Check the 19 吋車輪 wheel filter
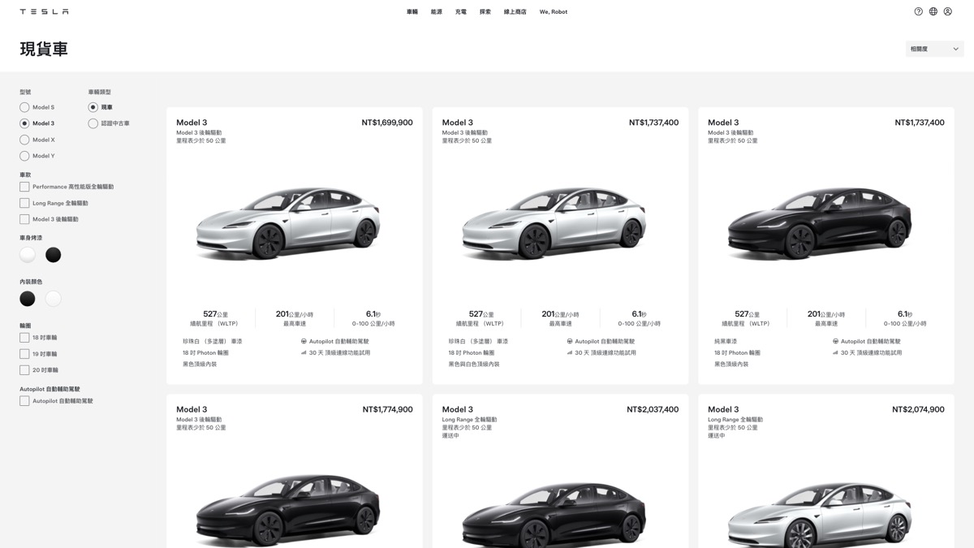Viewport: 974px width, 548px height. [x=24, y=353]
